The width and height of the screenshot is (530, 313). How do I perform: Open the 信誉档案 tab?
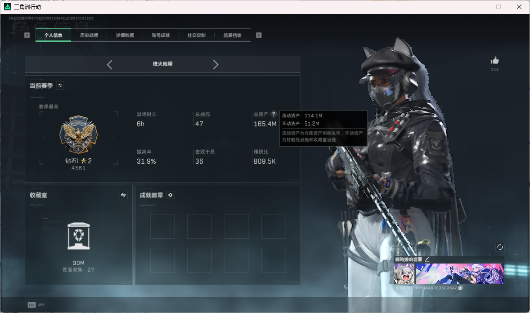coord(232,35)
